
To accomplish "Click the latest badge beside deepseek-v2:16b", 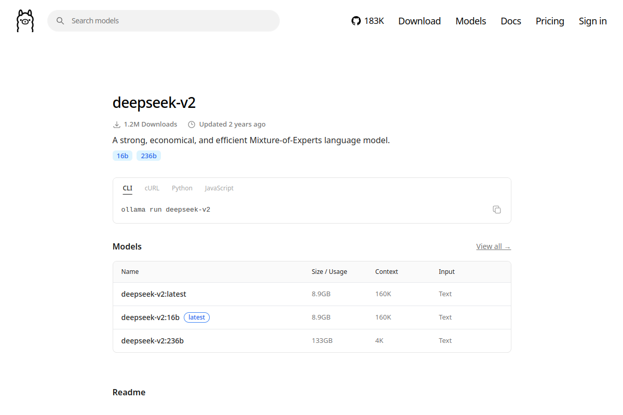I will [x=197, y=317].
